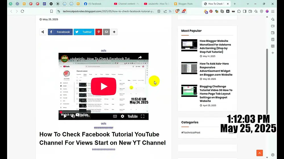Go back using the browser back arrow
Viewport: 284px width, 159px height.
click(11, 11)
